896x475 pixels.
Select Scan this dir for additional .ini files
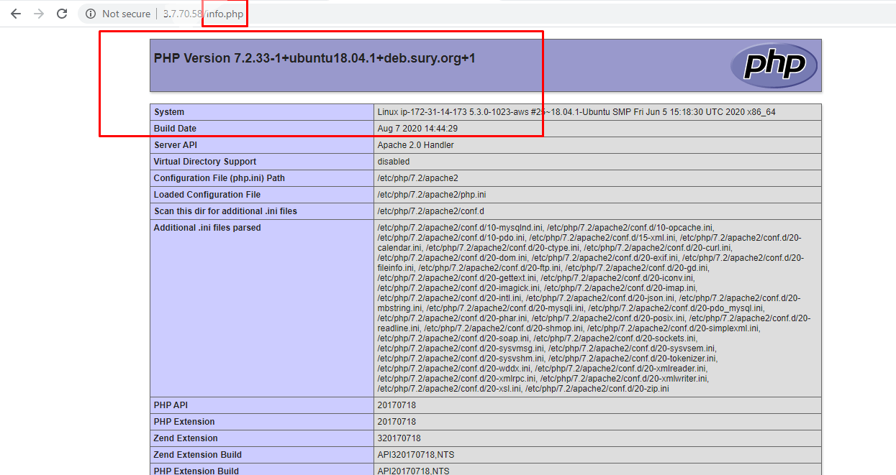[x=225, y=211]
